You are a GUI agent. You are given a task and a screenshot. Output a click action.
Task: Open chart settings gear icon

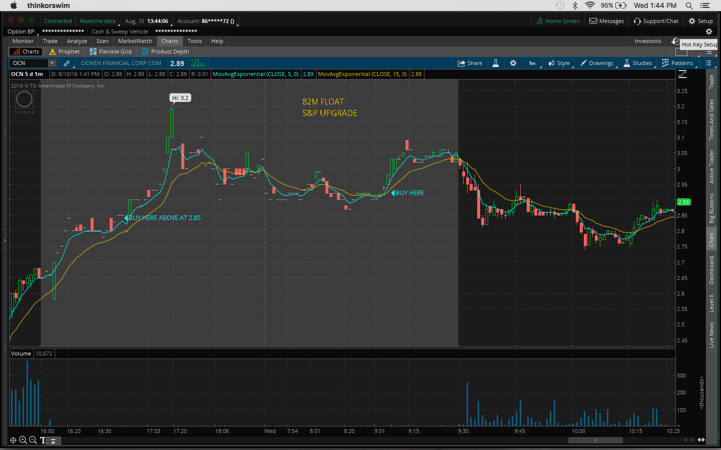pos(513,63)
